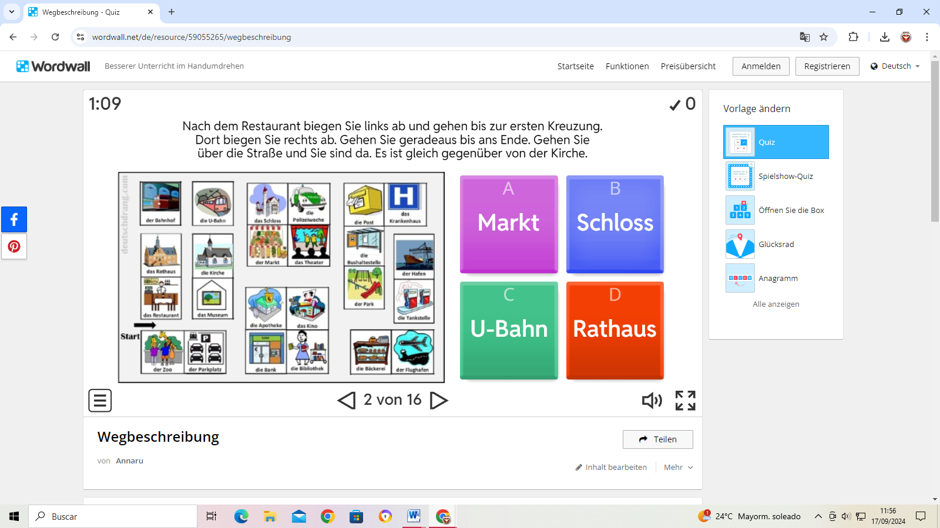Go back in the browser
Image resolution: width=940 pixels, height=528 pixels.
13,37
